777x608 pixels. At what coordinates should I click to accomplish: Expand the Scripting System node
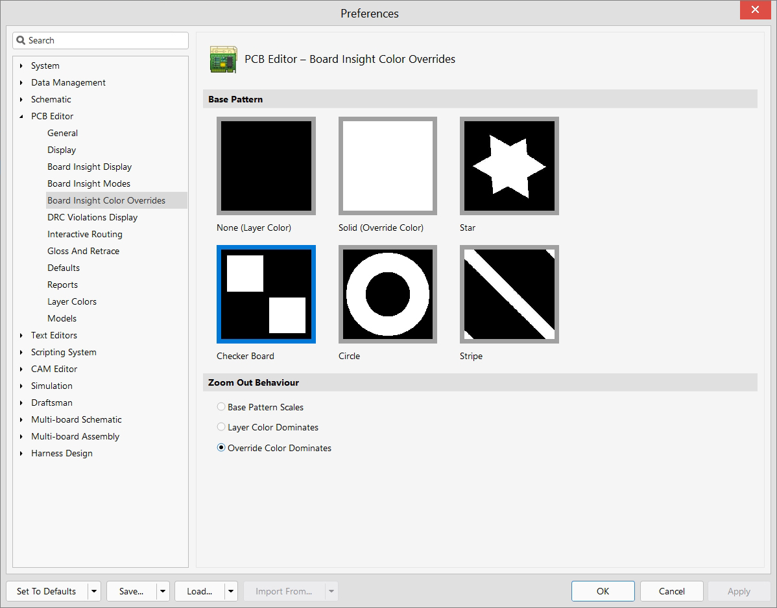21,353
